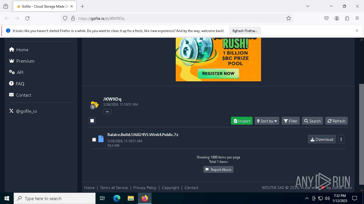Open the API sidebar link
The image size is (364, 204).
coord(16,72)
